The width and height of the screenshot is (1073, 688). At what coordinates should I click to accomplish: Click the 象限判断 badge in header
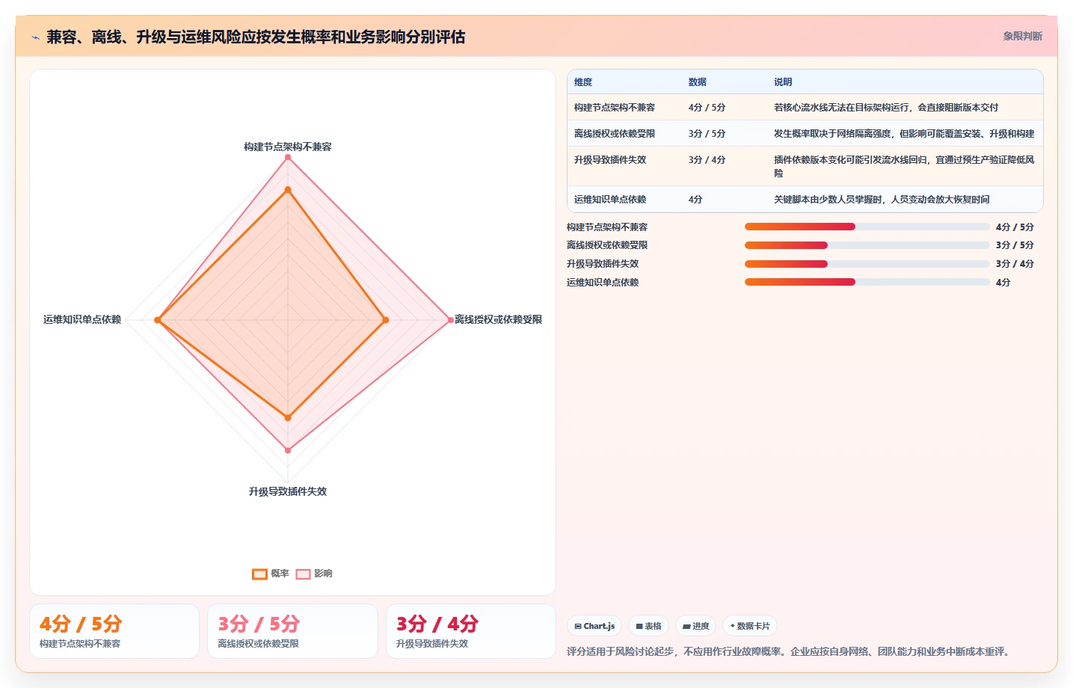1022,36
